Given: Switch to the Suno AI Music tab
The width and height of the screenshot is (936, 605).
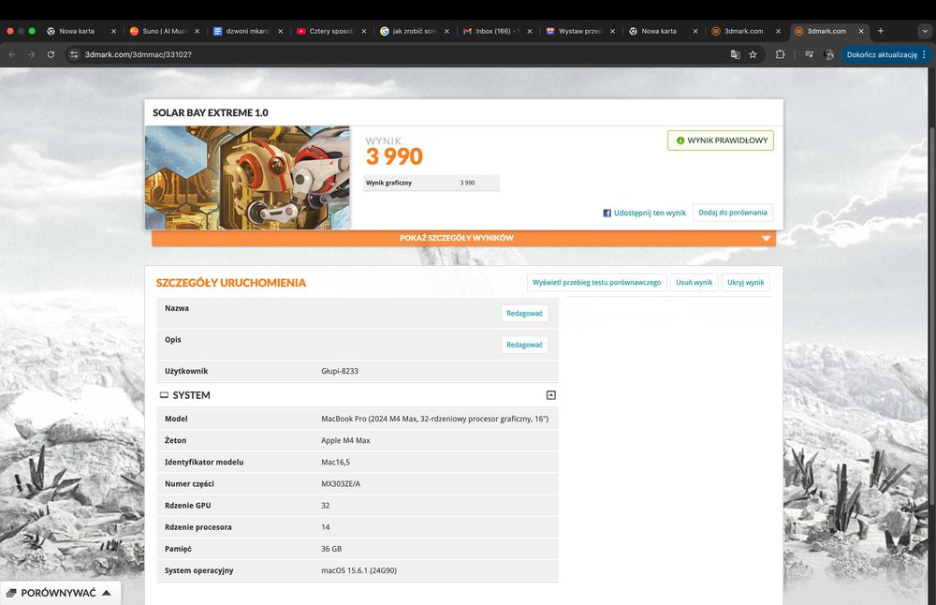Looking at the screenshot, I should [164, 31].
